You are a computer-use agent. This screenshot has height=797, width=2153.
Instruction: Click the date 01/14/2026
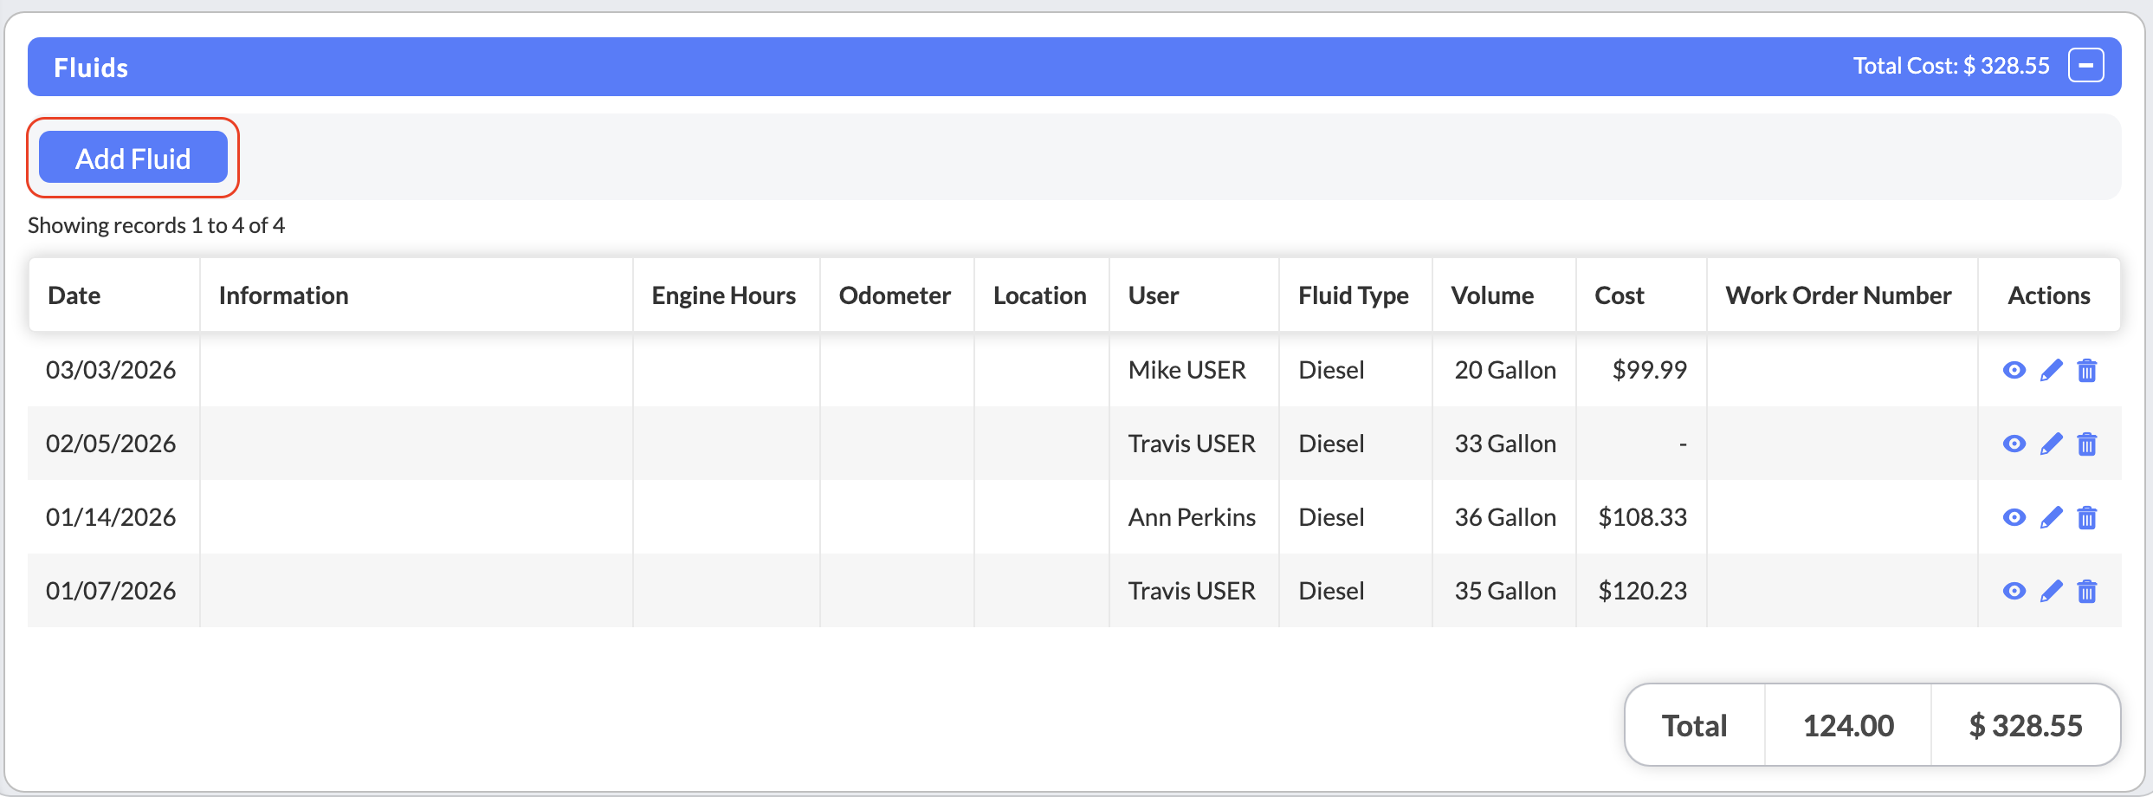[111, 517]
